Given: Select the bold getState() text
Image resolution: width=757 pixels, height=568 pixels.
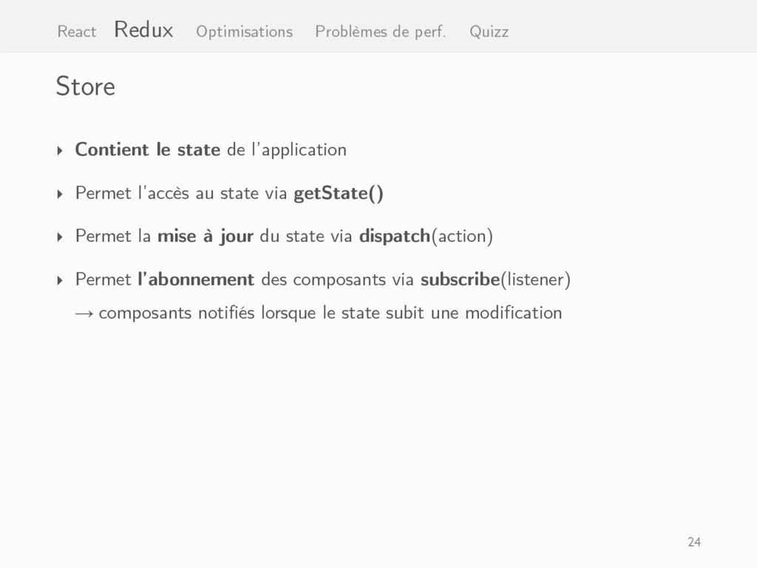Looking at the screenshot, I should (x=339, y=193).
